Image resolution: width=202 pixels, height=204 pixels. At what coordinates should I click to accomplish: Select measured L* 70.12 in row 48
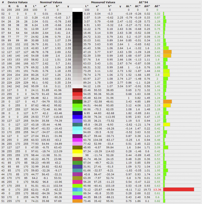click(x=87, y=190)
